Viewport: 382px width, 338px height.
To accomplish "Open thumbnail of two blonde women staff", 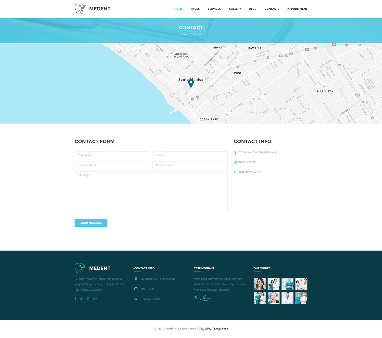I will (301, 298).
